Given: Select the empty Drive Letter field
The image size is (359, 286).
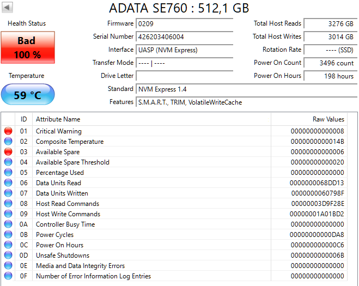Looking at the screenshot, I should (x=185, y=76).
